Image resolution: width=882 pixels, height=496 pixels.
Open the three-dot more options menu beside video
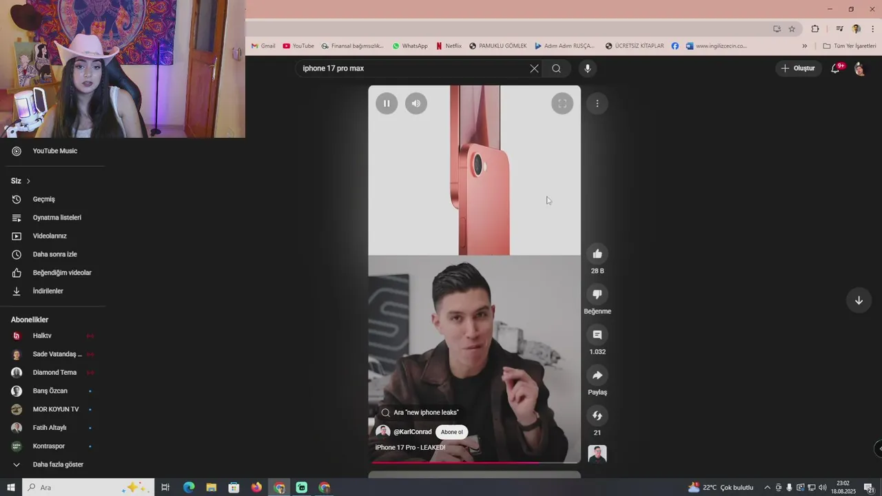tap(597, 103)
